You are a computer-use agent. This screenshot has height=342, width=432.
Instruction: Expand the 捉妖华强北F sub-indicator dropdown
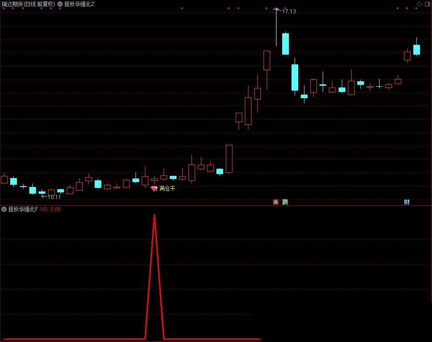tap(4, 209)
